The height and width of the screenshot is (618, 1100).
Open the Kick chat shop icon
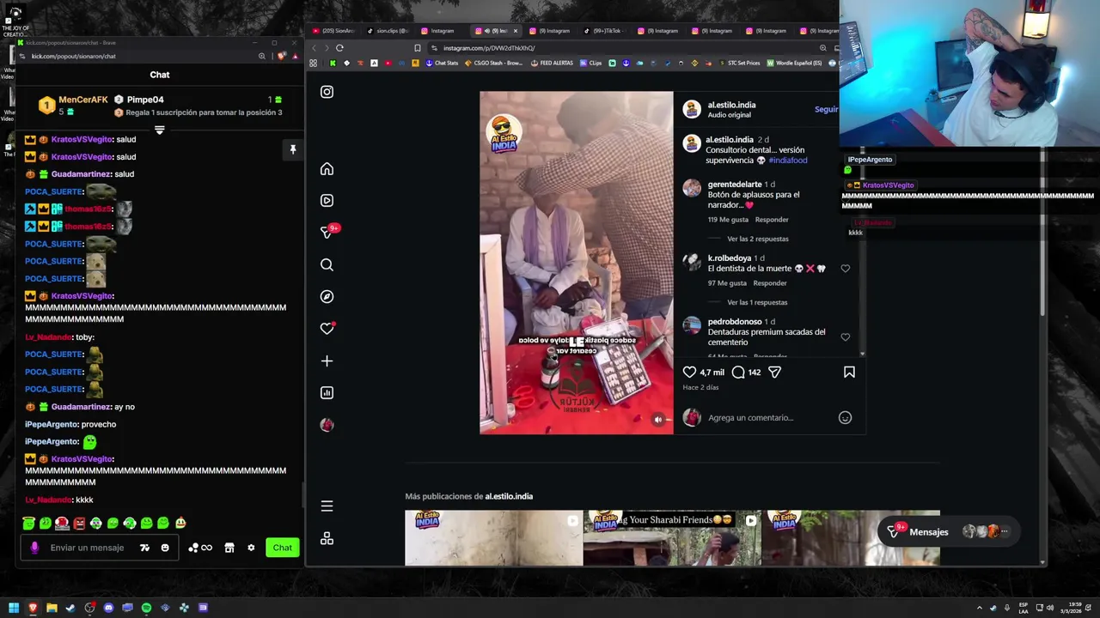(229, 548)
